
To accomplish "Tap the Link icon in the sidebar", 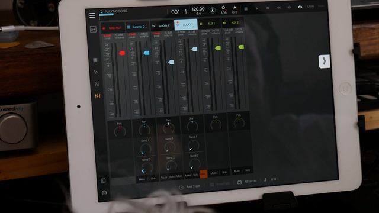I will (93, 30).
